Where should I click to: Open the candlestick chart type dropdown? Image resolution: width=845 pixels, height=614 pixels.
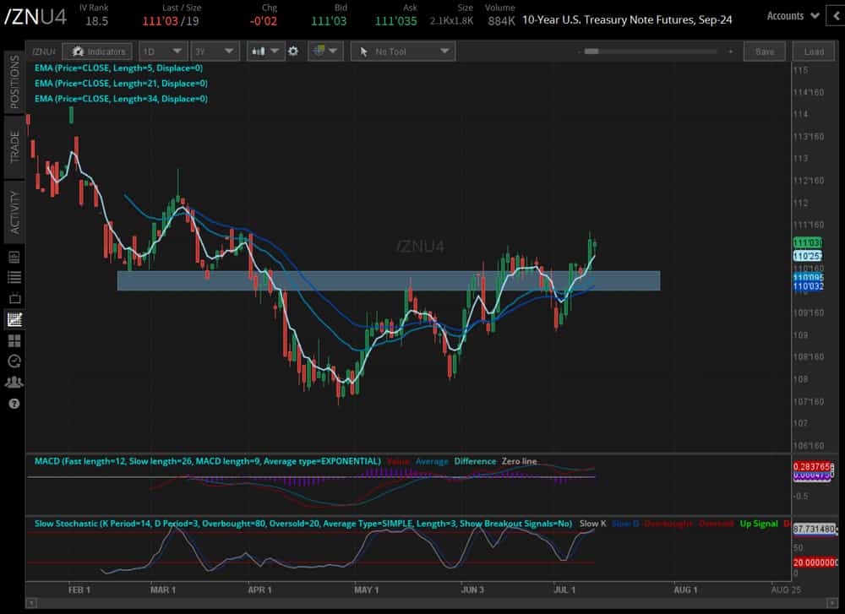266,52
